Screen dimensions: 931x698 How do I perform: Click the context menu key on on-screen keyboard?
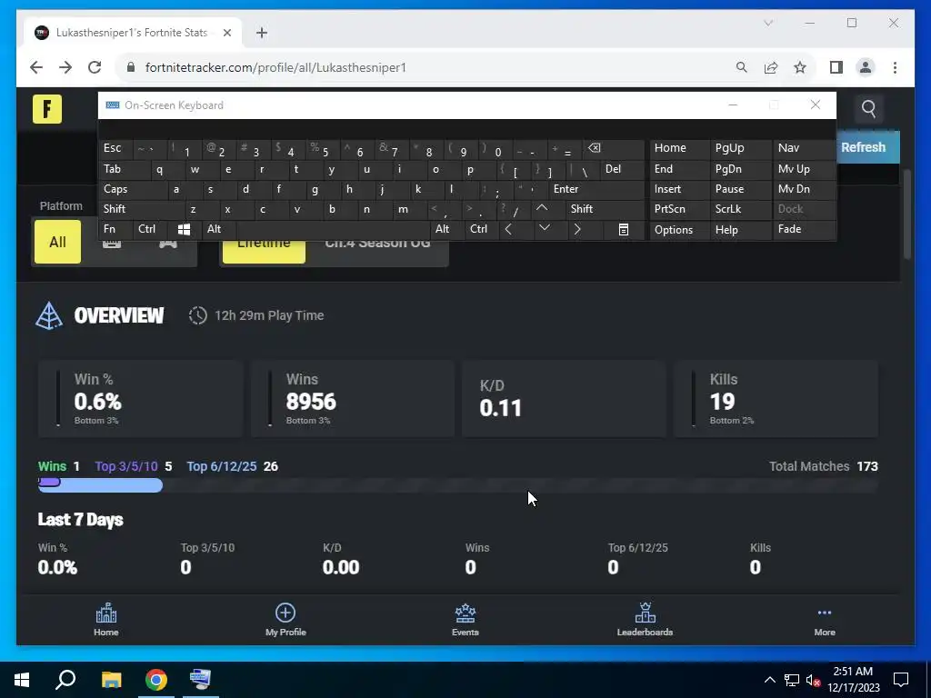tap(624, 230)
